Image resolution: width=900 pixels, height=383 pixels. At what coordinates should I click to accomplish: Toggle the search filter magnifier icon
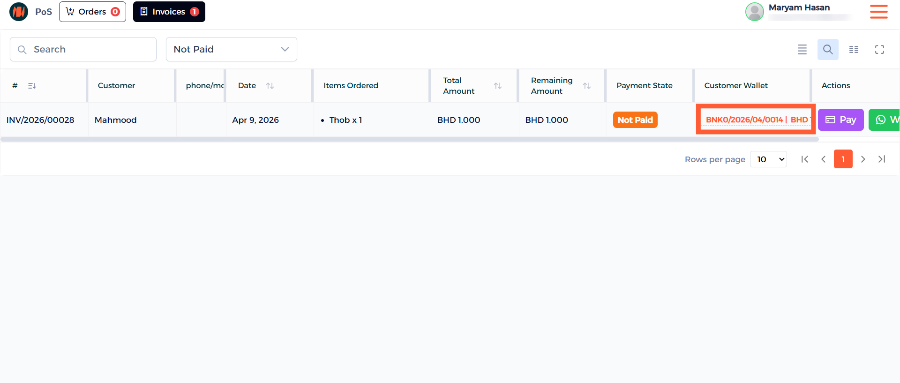(x=827, y=49)
